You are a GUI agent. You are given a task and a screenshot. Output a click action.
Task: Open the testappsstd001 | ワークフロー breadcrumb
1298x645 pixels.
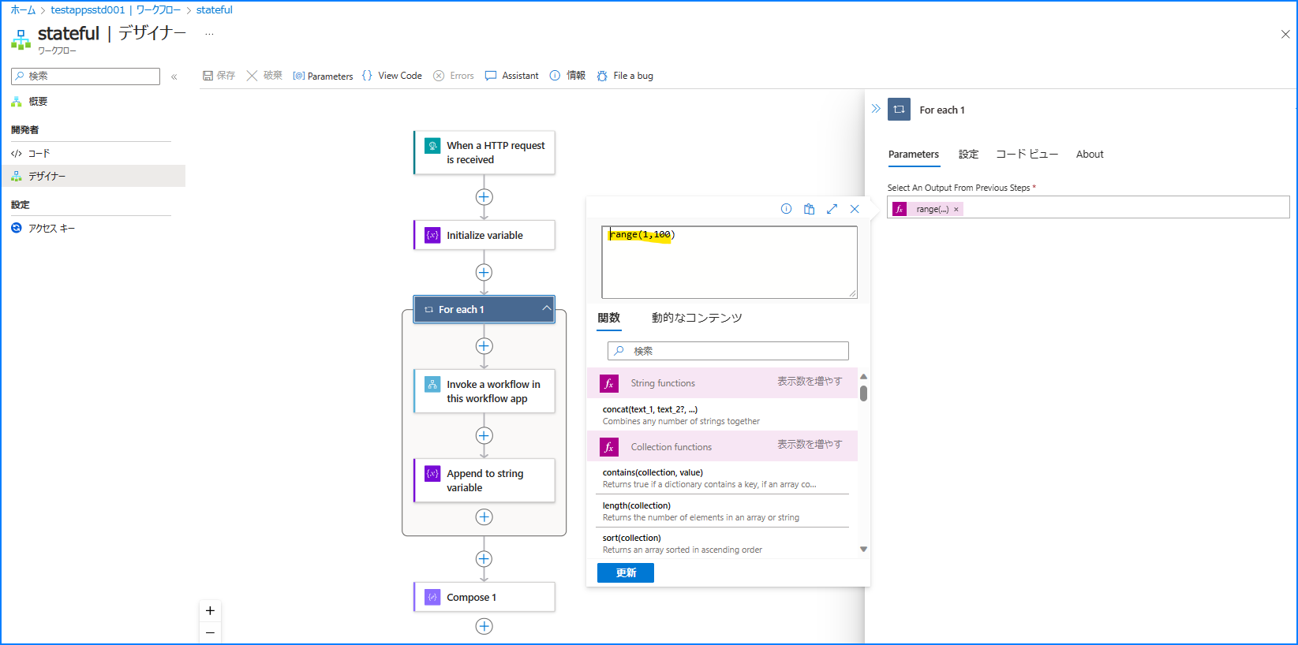(115, 9)
